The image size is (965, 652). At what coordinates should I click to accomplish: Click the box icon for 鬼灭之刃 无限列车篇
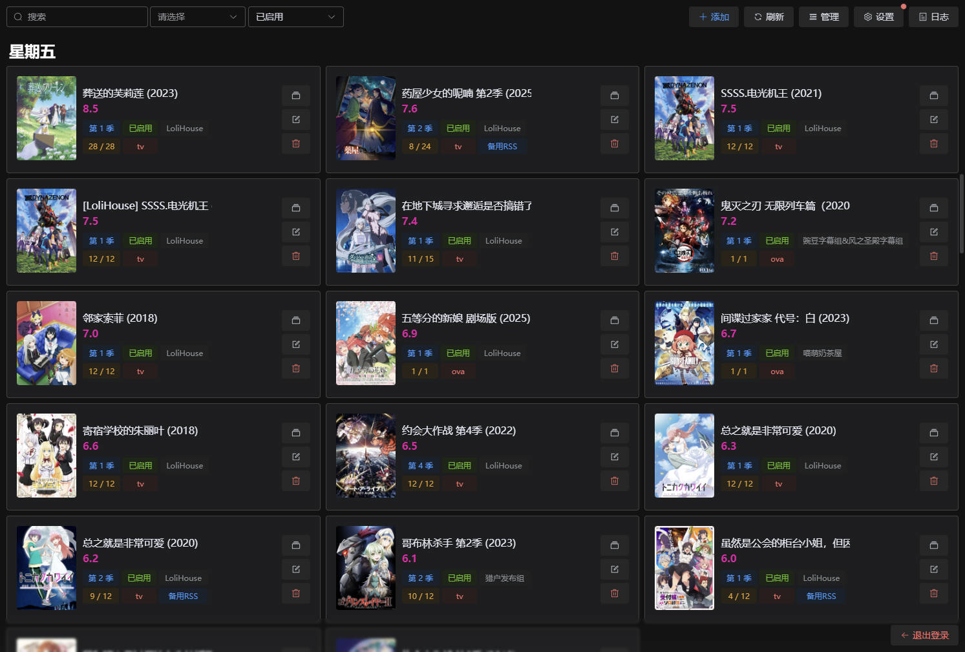[933, 208]
